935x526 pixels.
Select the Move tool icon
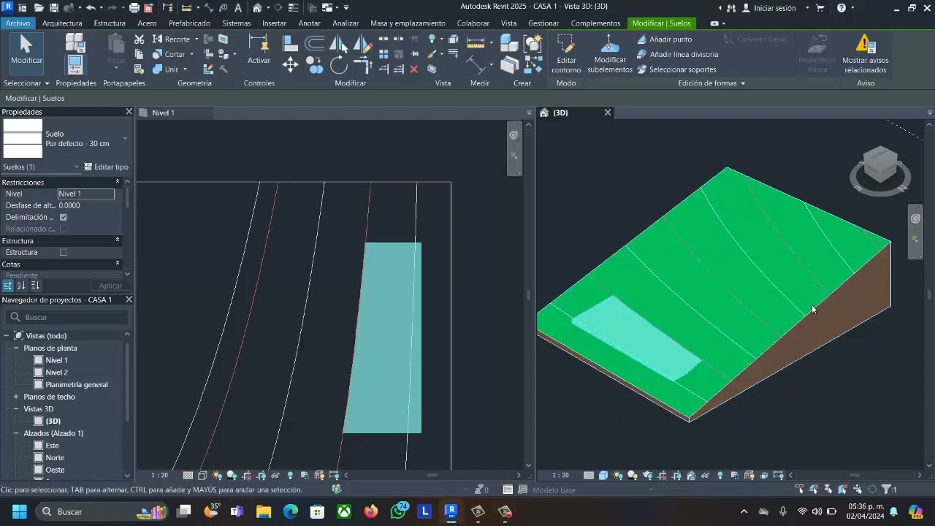290,65
